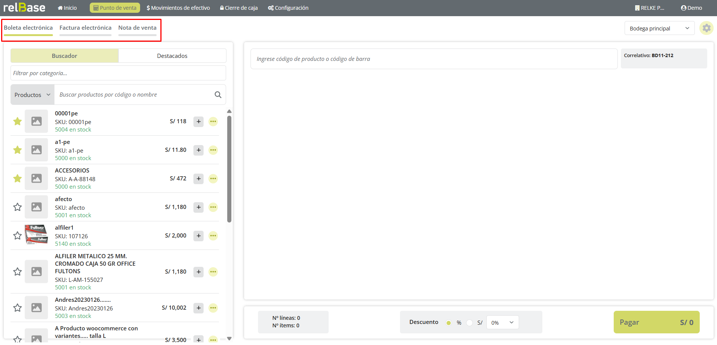Open settings gear next to Bodega principal

tap(706, 28)
